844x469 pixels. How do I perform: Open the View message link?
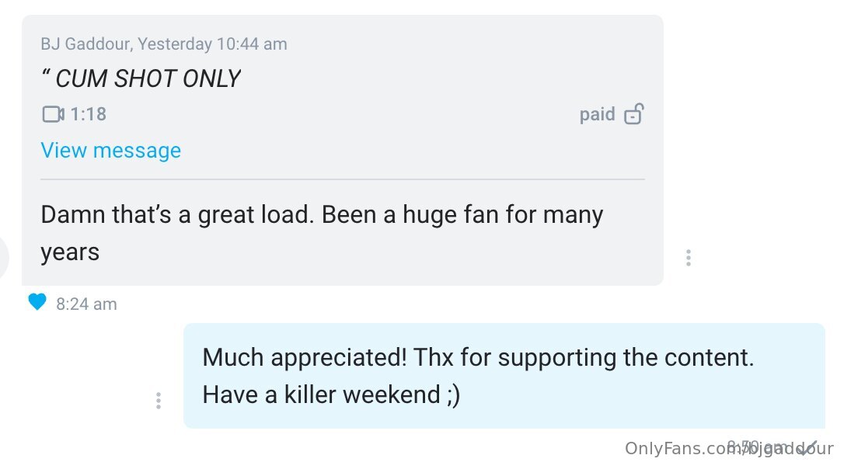(111, 150)
